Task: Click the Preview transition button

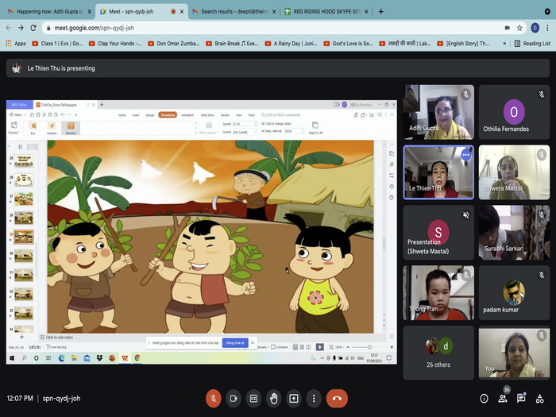Action: click(x=14, y=128)
